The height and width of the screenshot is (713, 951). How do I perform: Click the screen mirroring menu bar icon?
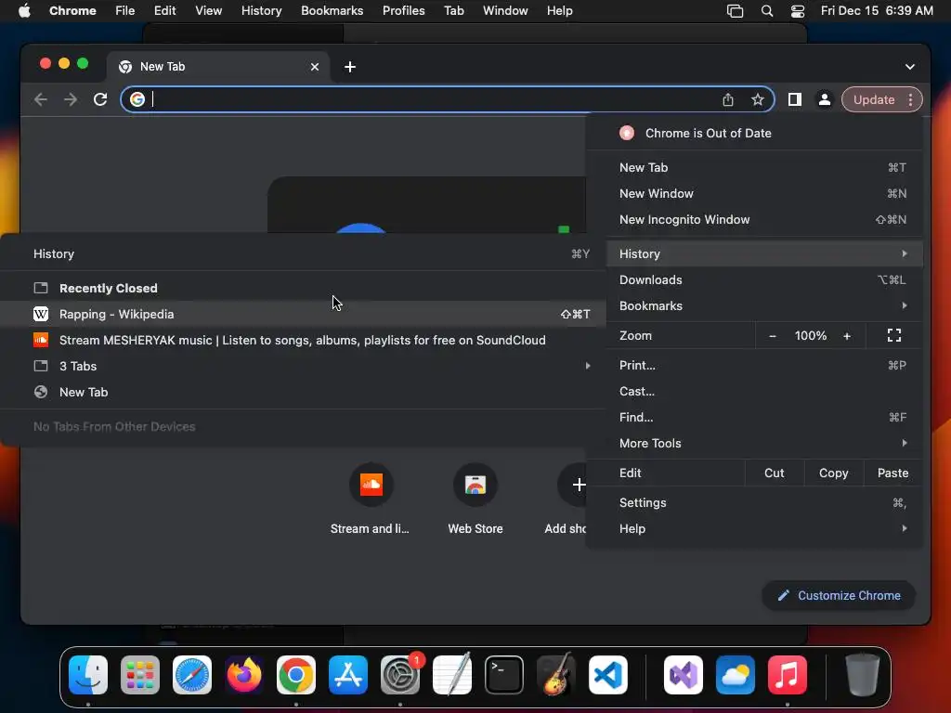coord(735,11)
